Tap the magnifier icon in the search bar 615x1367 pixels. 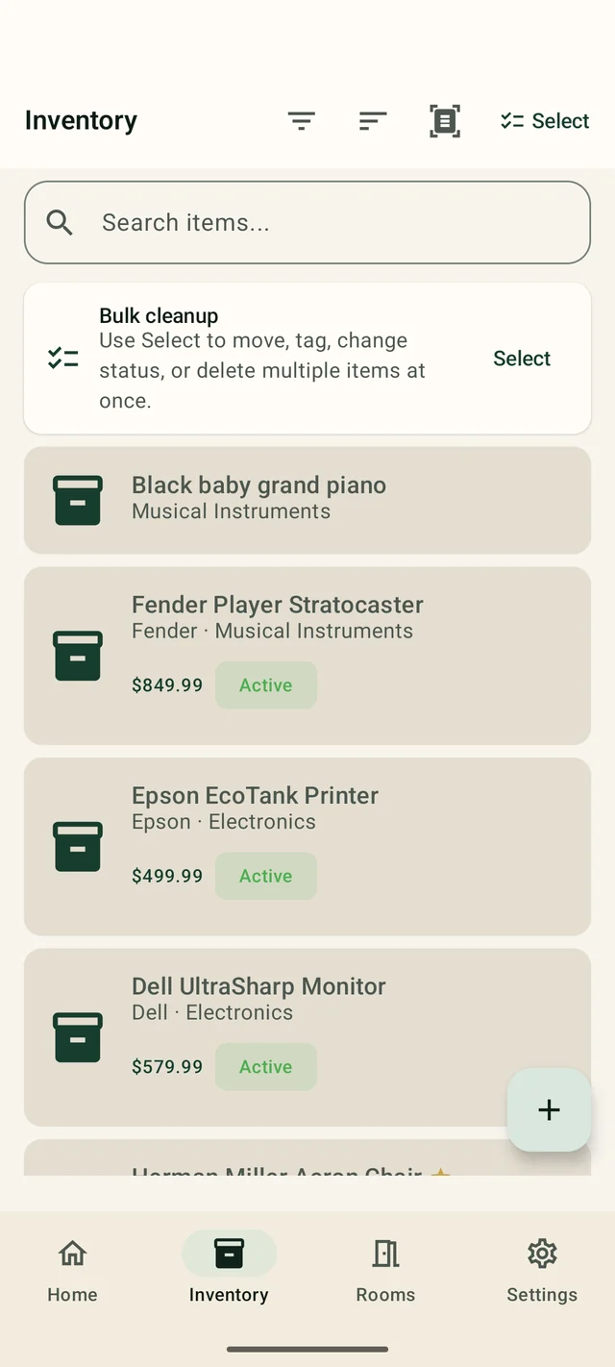pos(60,223)
